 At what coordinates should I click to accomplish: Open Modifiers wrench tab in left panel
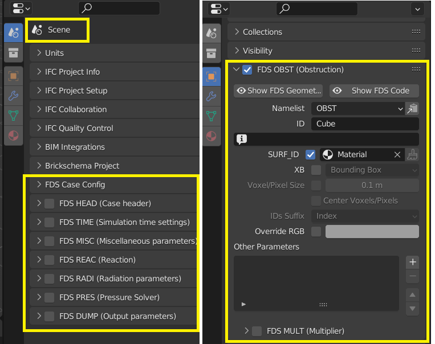point(13,96)
